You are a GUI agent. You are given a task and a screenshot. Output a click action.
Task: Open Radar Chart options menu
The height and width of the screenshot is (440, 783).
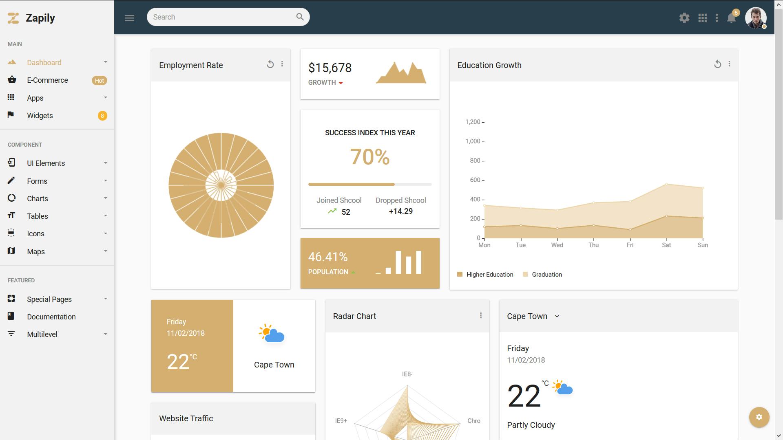(x=481, y=315)
